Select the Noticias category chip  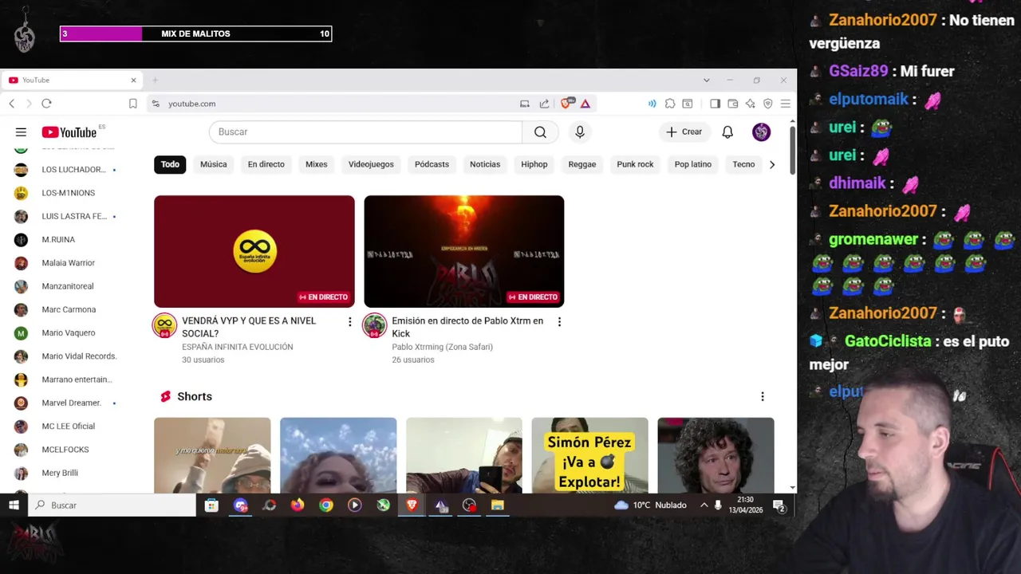click(485, 164)
